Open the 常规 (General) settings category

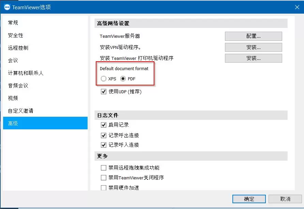[13, 22]
